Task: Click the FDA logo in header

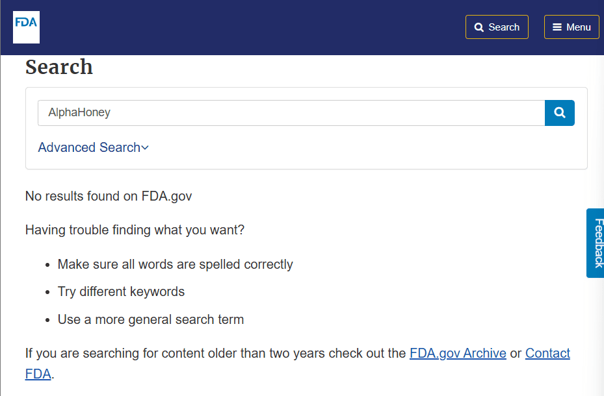Action: click(x=26, y=27)
